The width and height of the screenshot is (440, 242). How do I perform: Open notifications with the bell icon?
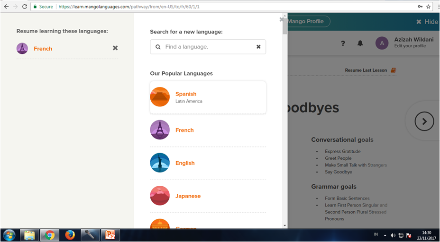click(x=360, y=43)
